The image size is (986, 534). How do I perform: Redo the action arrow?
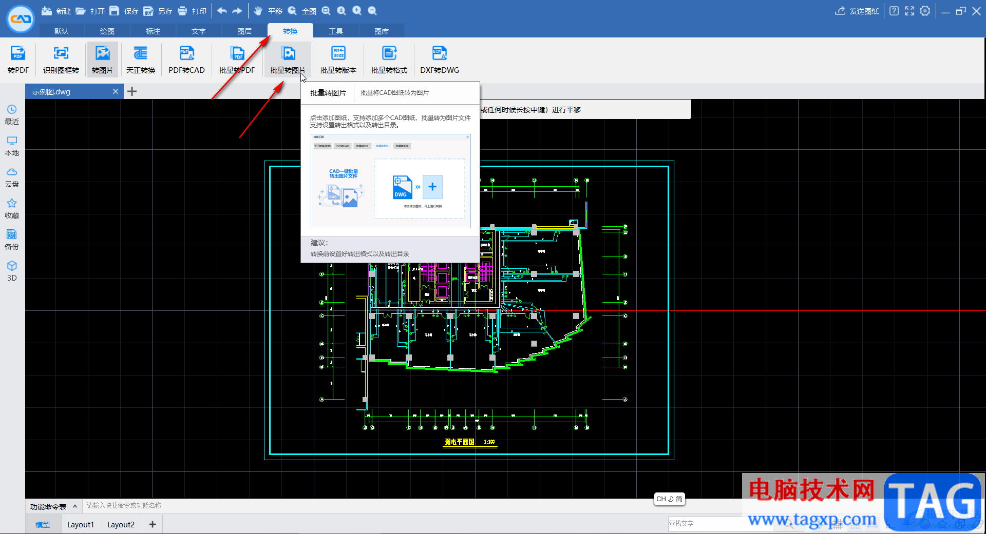click(237, 11)
